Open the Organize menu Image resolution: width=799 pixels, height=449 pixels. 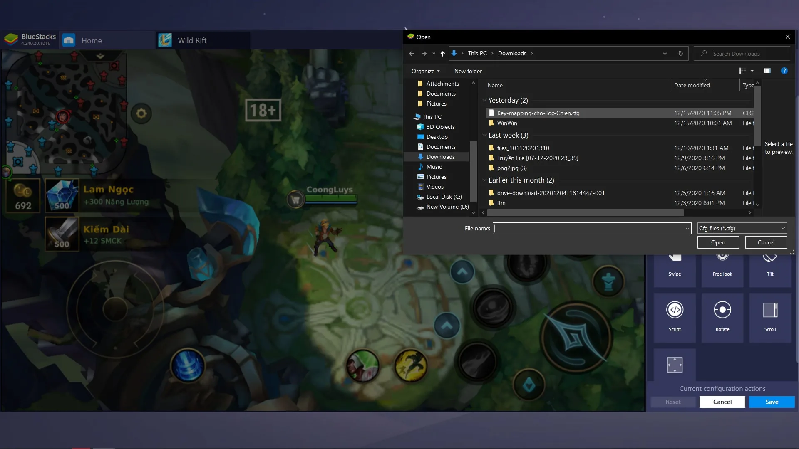click(x=425, y=71)
